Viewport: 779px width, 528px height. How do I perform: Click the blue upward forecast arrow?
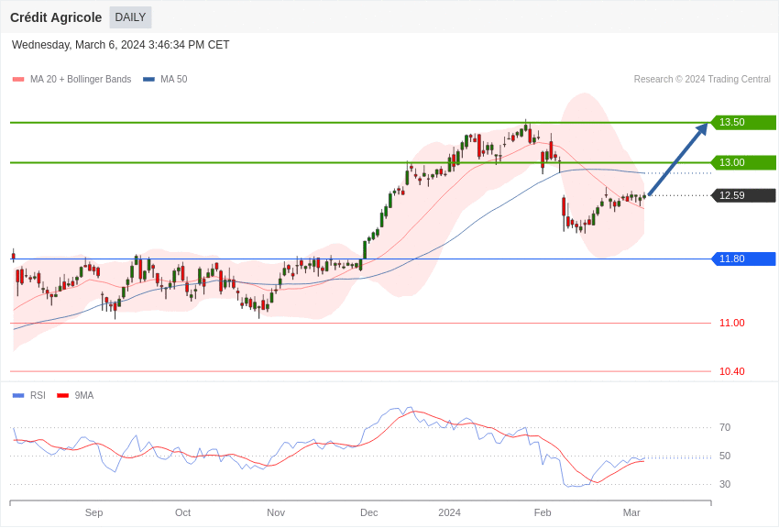(678, 159)
